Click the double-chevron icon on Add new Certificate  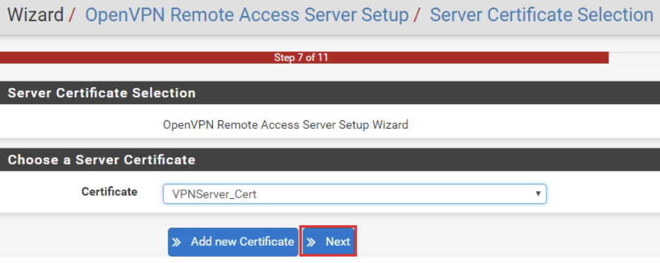click(x=177, y=242)
